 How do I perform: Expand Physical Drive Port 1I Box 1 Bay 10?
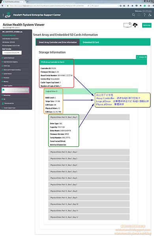click(89, 204)
